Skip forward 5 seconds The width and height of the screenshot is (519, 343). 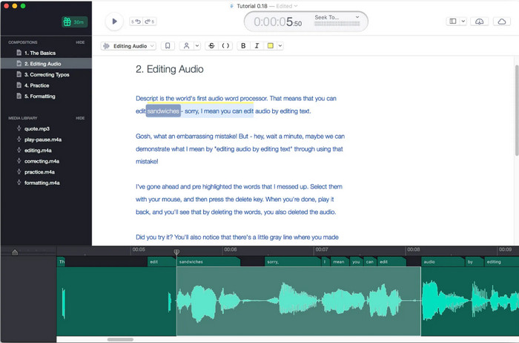pos(150,22)
